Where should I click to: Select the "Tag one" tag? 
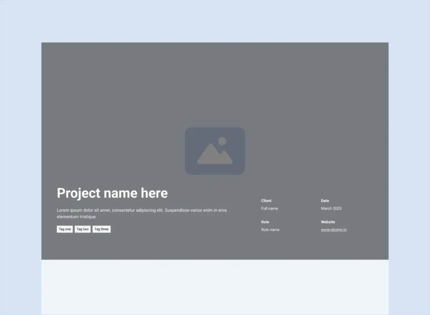point(65,229)
